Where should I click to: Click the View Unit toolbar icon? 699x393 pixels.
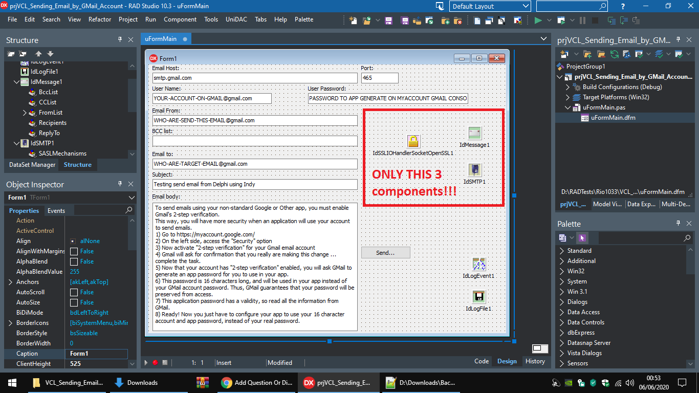[x=477, y=20]
